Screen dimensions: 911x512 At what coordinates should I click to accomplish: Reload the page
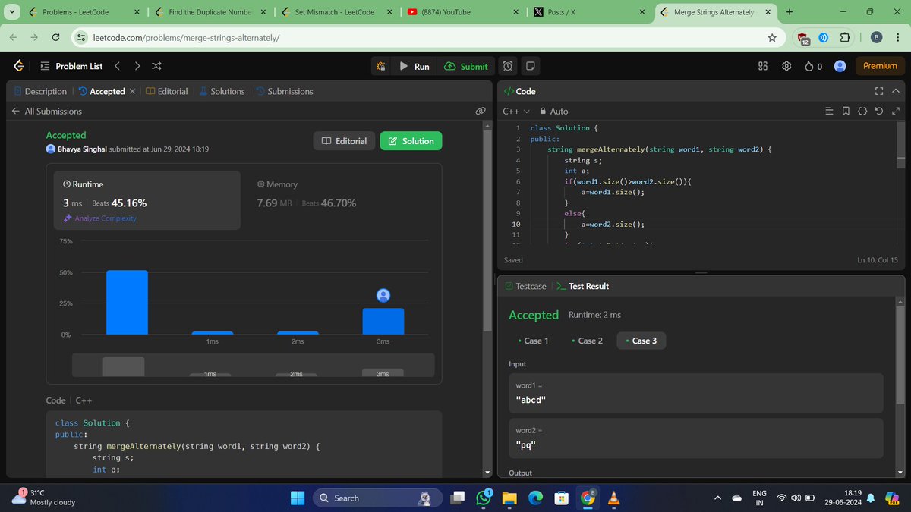55,37
